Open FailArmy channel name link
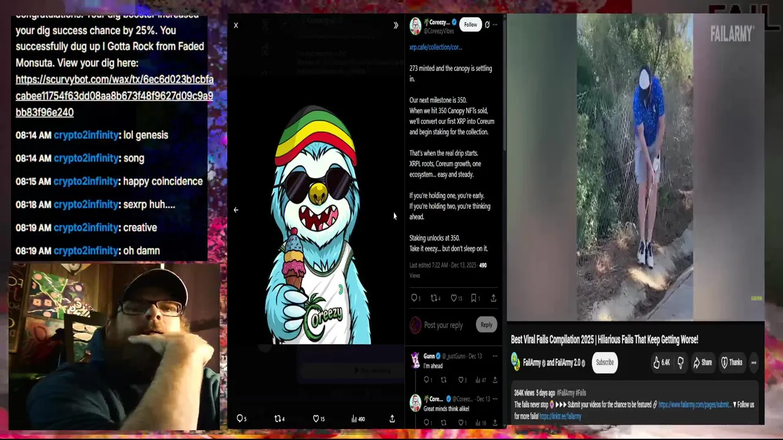 click(554, 362)
